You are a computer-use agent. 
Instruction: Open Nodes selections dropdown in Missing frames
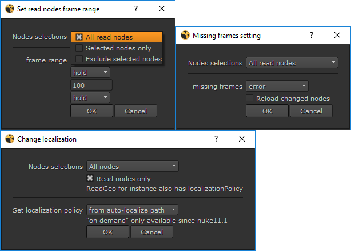292,63
